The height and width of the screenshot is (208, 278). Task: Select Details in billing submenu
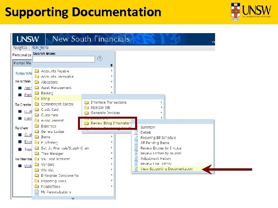(x=146, y=132)
